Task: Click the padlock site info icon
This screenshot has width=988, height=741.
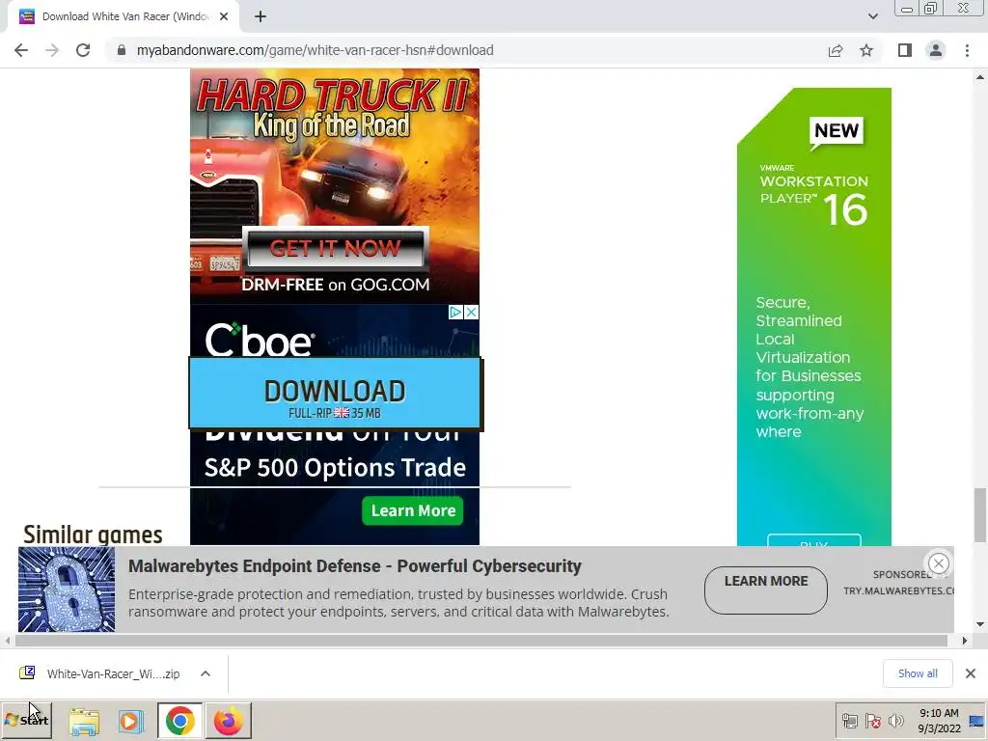Action: (122, 50)
